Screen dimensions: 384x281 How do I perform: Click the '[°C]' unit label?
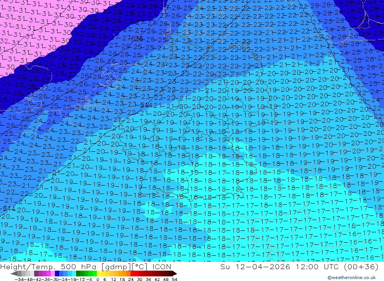point(139,267)
